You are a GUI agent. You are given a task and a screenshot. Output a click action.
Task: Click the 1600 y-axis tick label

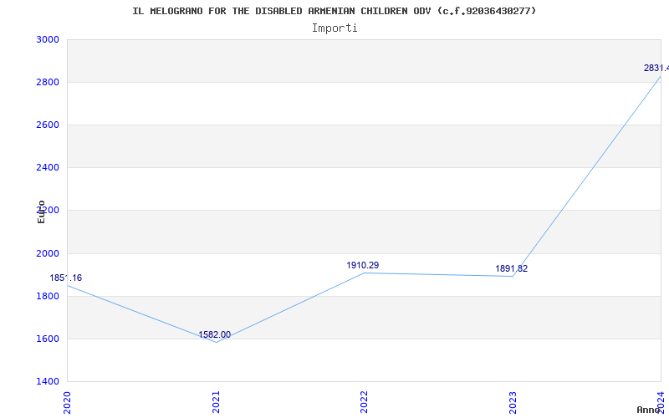(x=48, y=339)
